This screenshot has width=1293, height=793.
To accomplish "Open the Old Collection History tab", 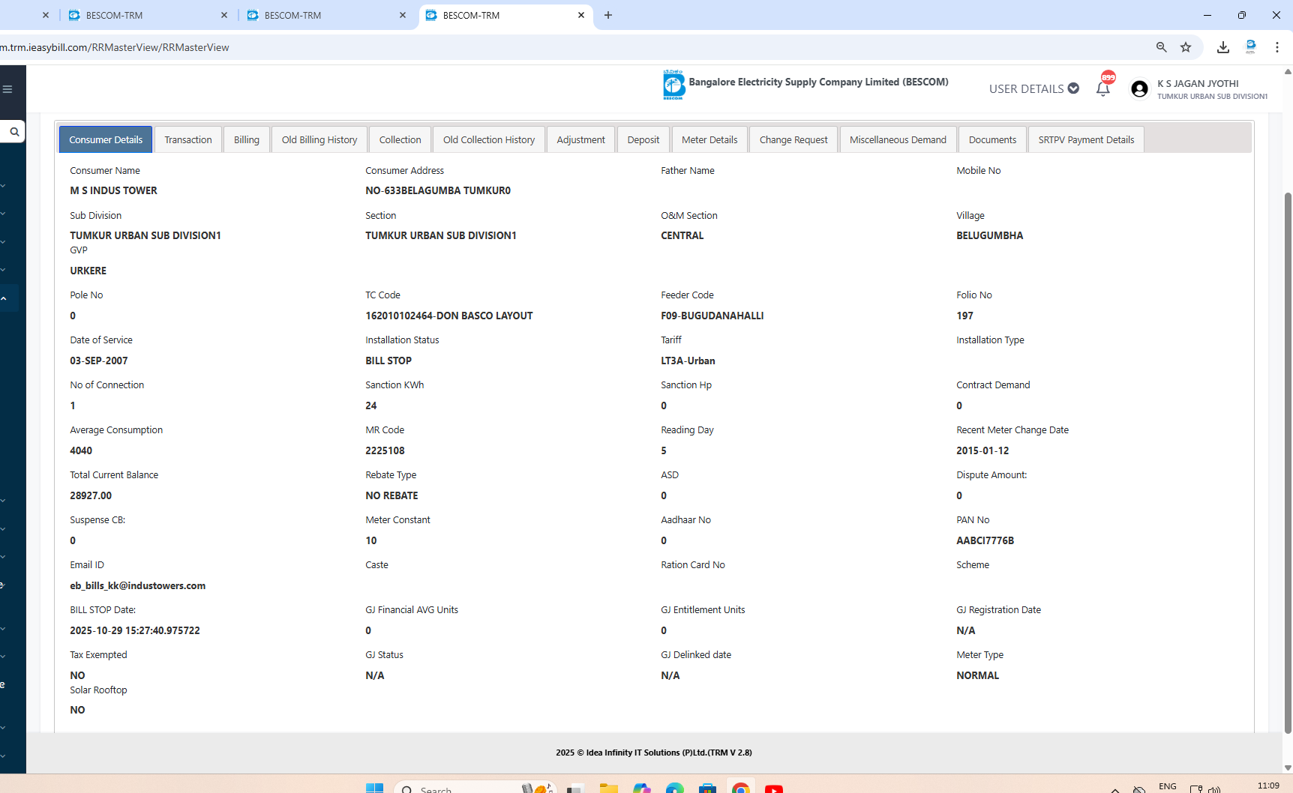I will [x=489, y=139].
